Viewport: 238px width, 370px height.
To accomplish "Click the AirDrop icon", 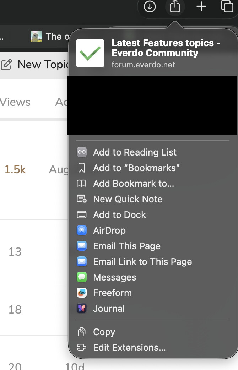I will pyautogui.click(x=82, y=230).
